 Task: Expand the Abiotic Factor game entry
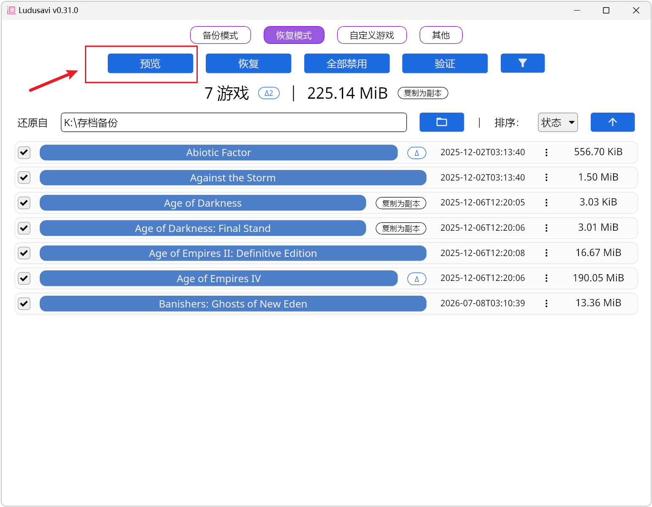pos(218,153)
